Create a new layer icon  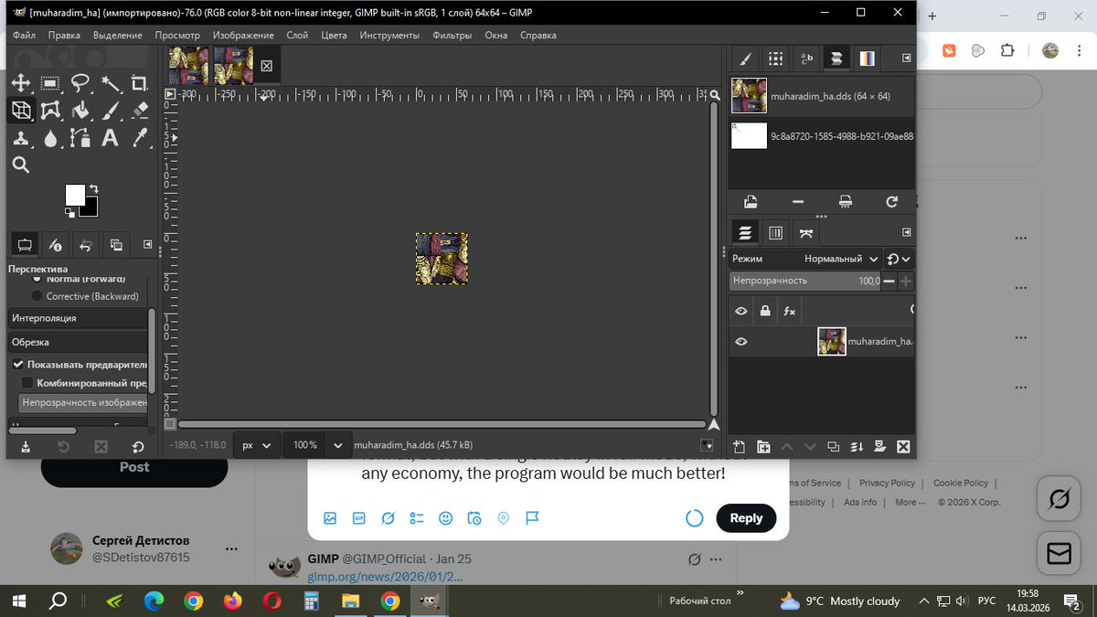[740, 447]
